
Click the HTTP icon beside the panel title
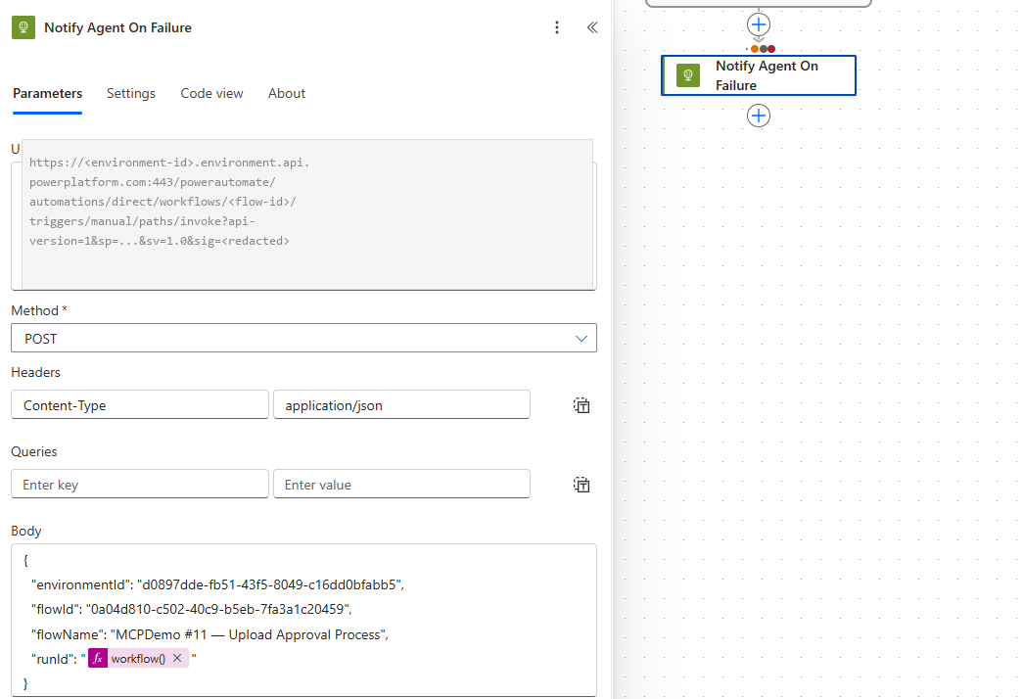point(22,27)
